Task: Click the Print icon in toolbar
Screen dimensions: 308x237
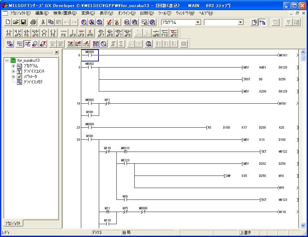Action: pos(33,22)
